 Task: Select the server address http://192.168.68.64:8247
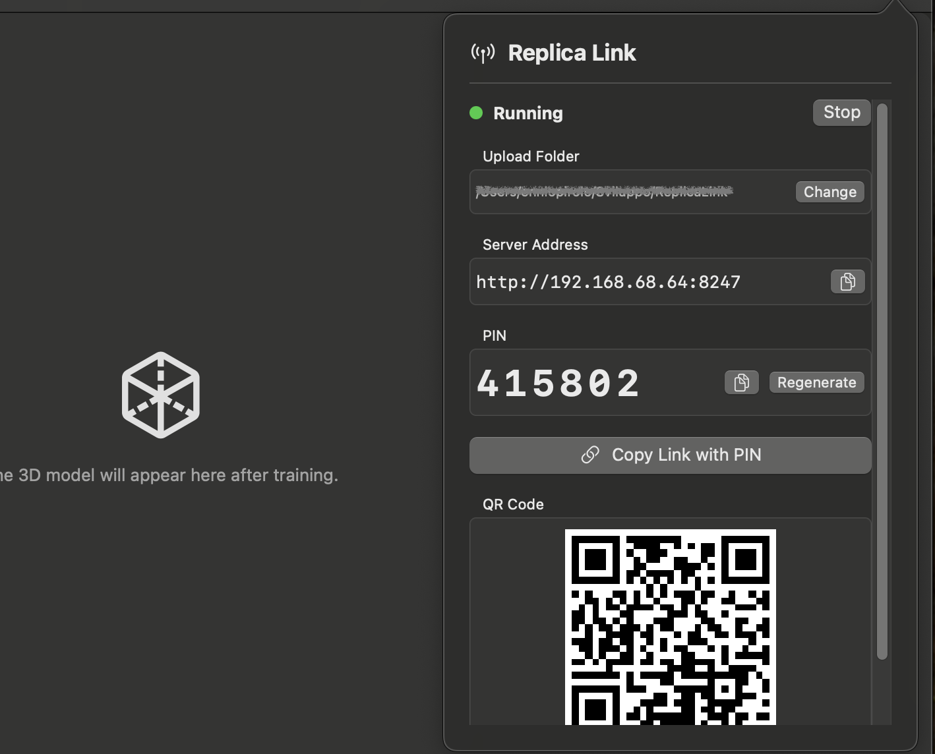pos(608,281)
